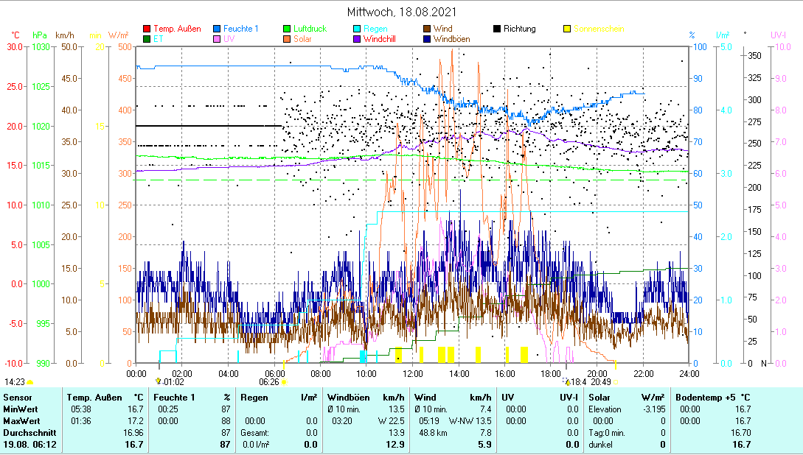
Task: Click the Sensor header in the table
Action: (x=18, y=398)
